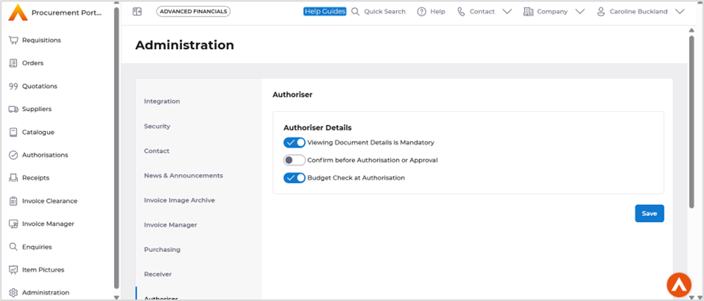Open Quotations via its quote-mark icon
The width and height of the screenshot is (704, 301).
click(x=13, y=86)
